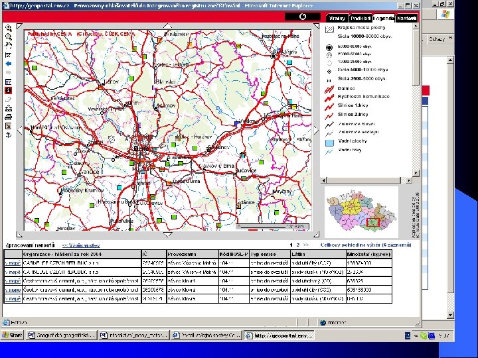
Task: Click the greyed-out link chain icon
Action: coord(9,99)
